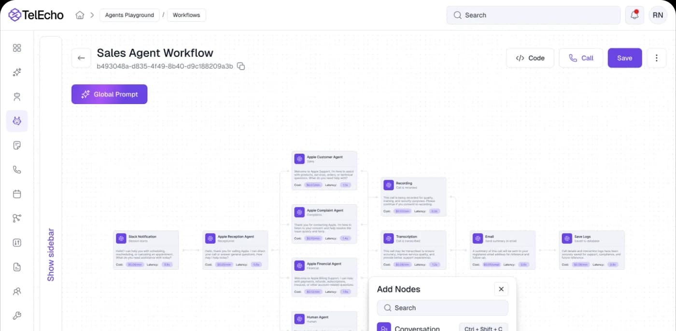This screenshot has height=331, width=676.
Task: Copy the workflow ID with copy icon
Action: click(x=241, y=66)
